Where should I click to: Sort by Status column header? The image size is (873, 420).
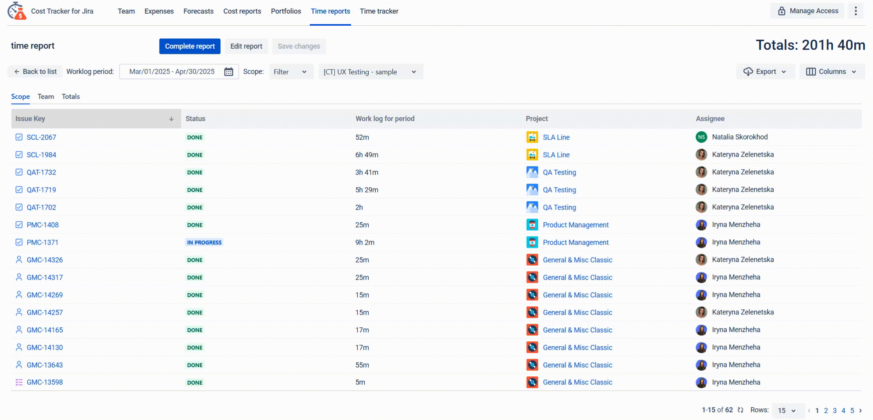coord(195,119)
